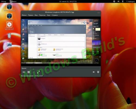The image size is (136, 109).
Task: Open the Звук menu
Action: click(x=48, y=15)
